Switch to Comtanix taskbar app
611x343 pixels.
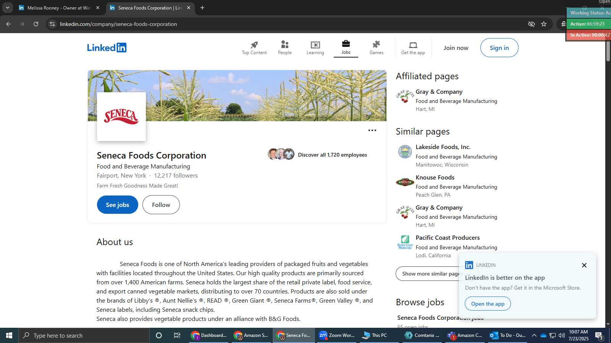(422, 335)
